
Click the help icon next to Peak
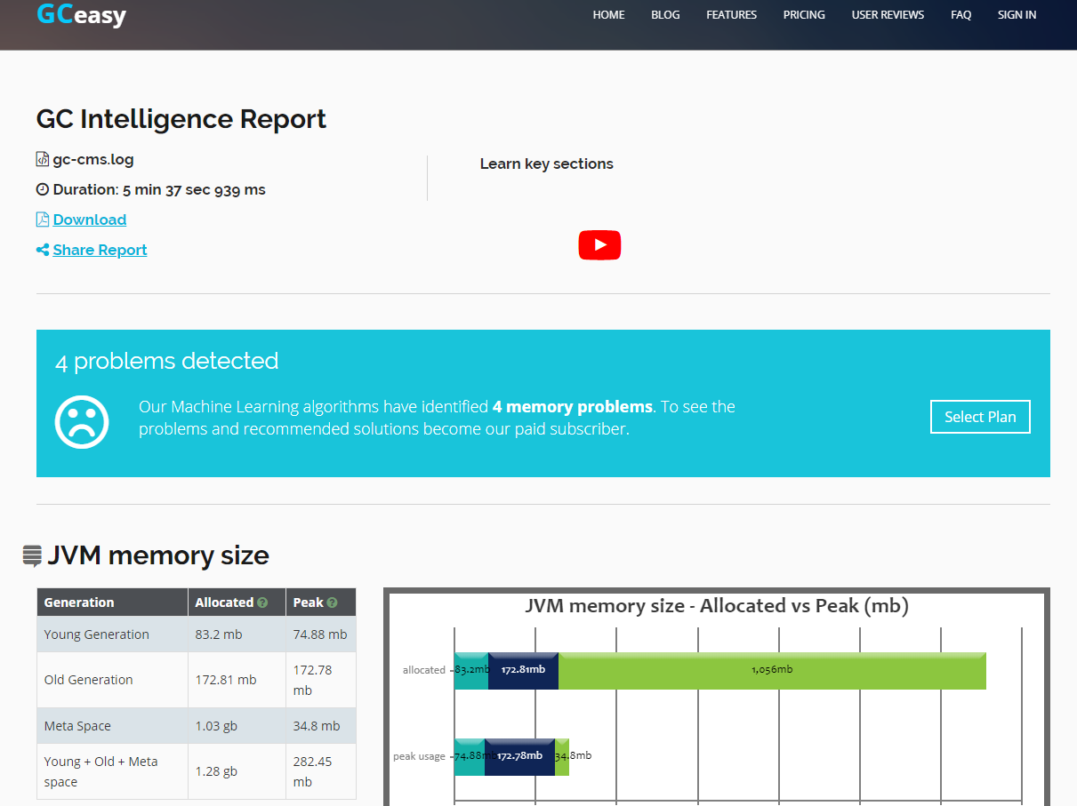332,603
